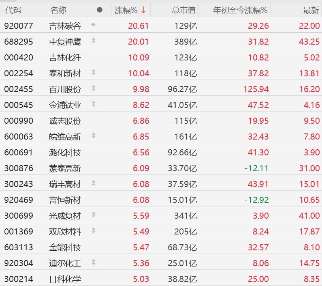Viewport: 322px width, 286px height.
Task: Select stock code 000990
Action: [19, 121]
